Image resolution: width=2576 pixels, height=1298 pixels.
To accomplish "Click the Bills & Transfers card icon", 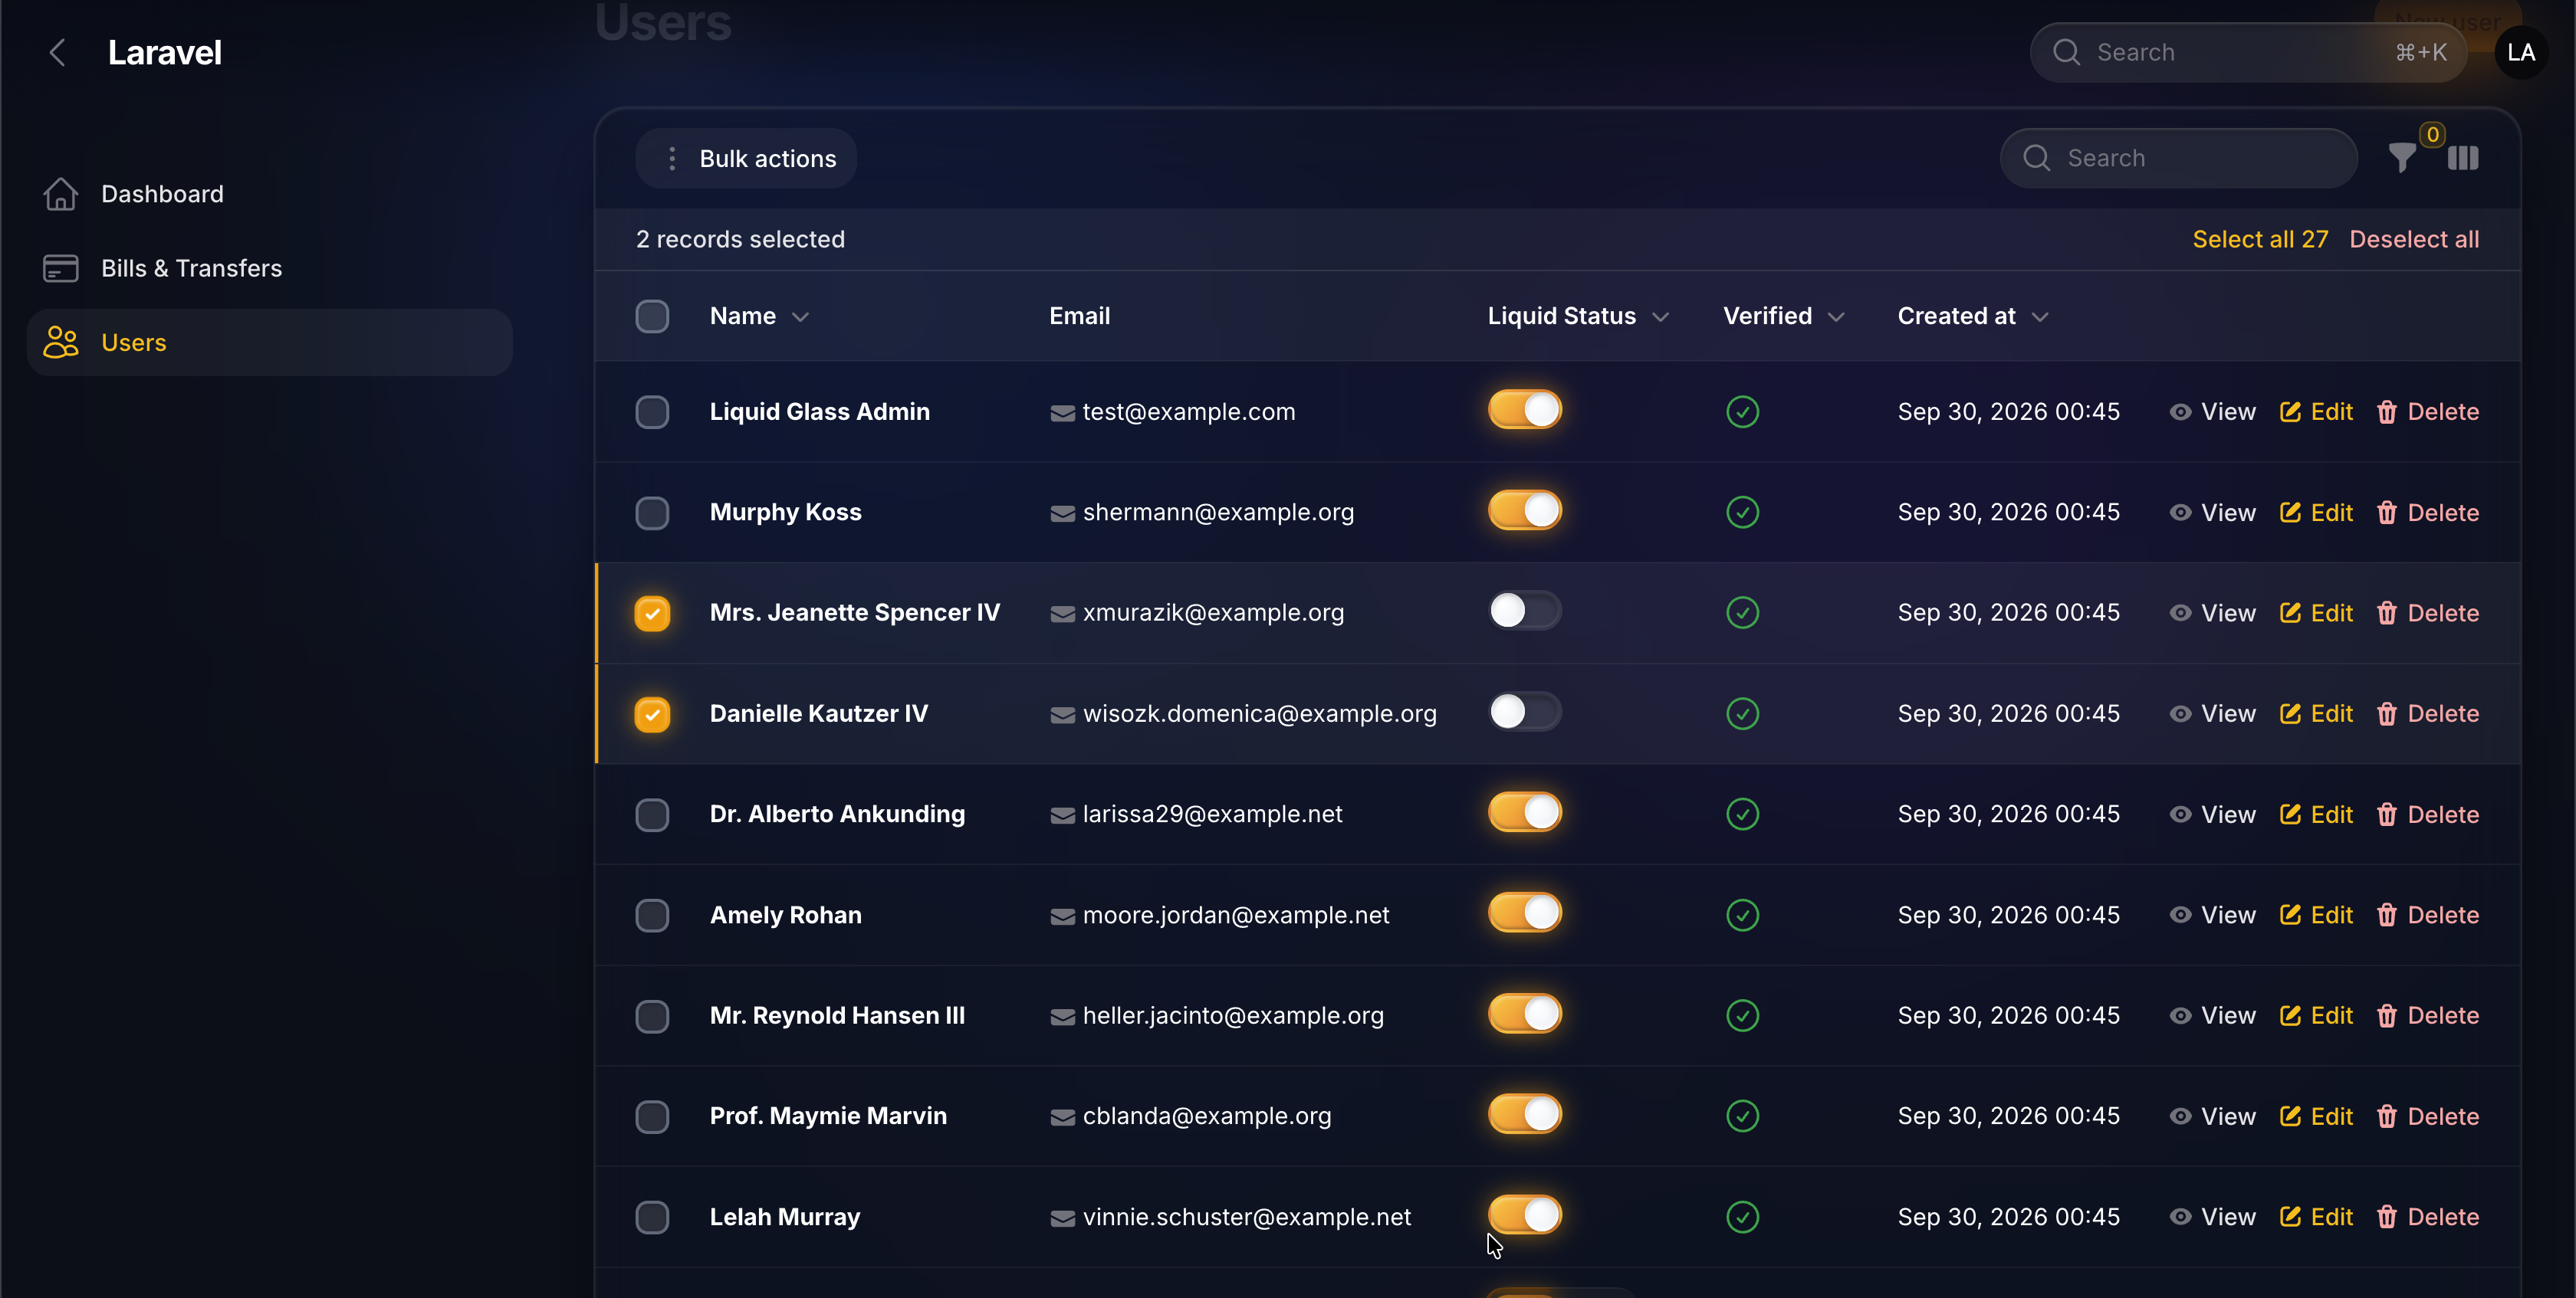I will coord(61,269).
